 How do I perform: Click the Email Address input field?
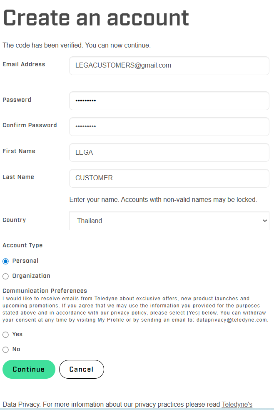169,65
